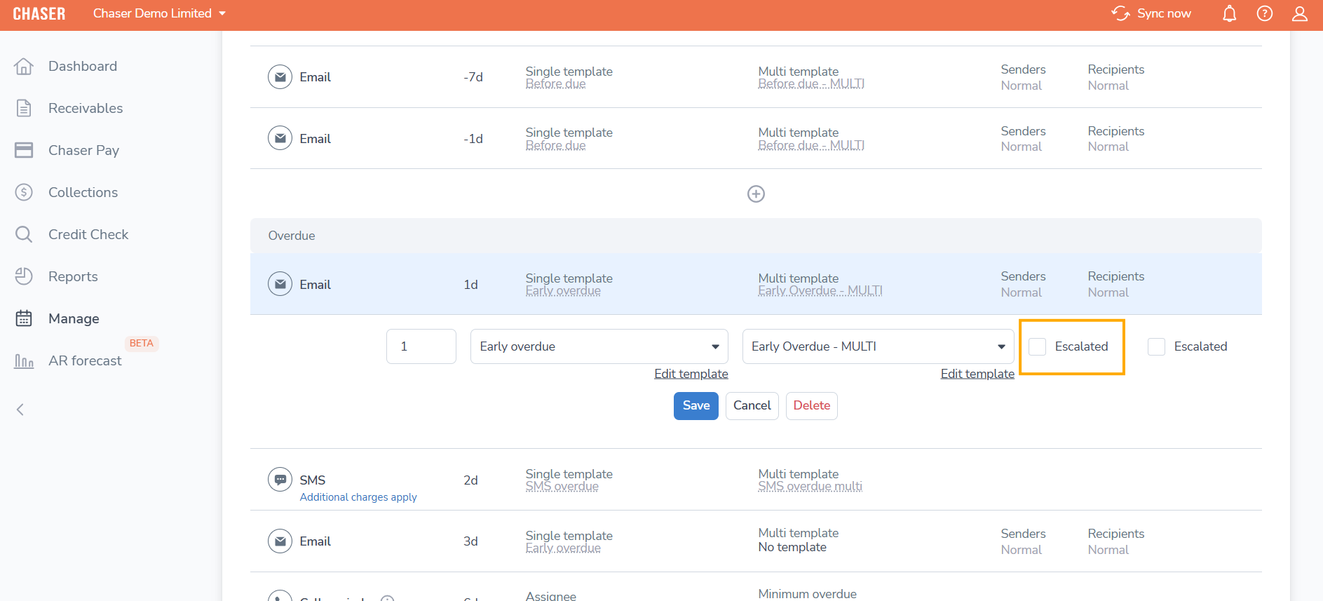This screenshot has height=601, width=1323.
Task: Click the Sync now icon
Action: (1120, 14)
